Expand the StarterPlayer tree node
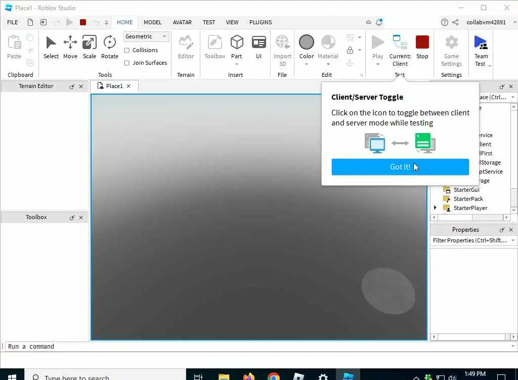The width and height of the screenshot is (518, 380). tap(435, 207)
